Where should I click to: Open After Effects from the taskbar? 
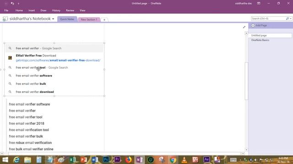click(x=206, y=160)
